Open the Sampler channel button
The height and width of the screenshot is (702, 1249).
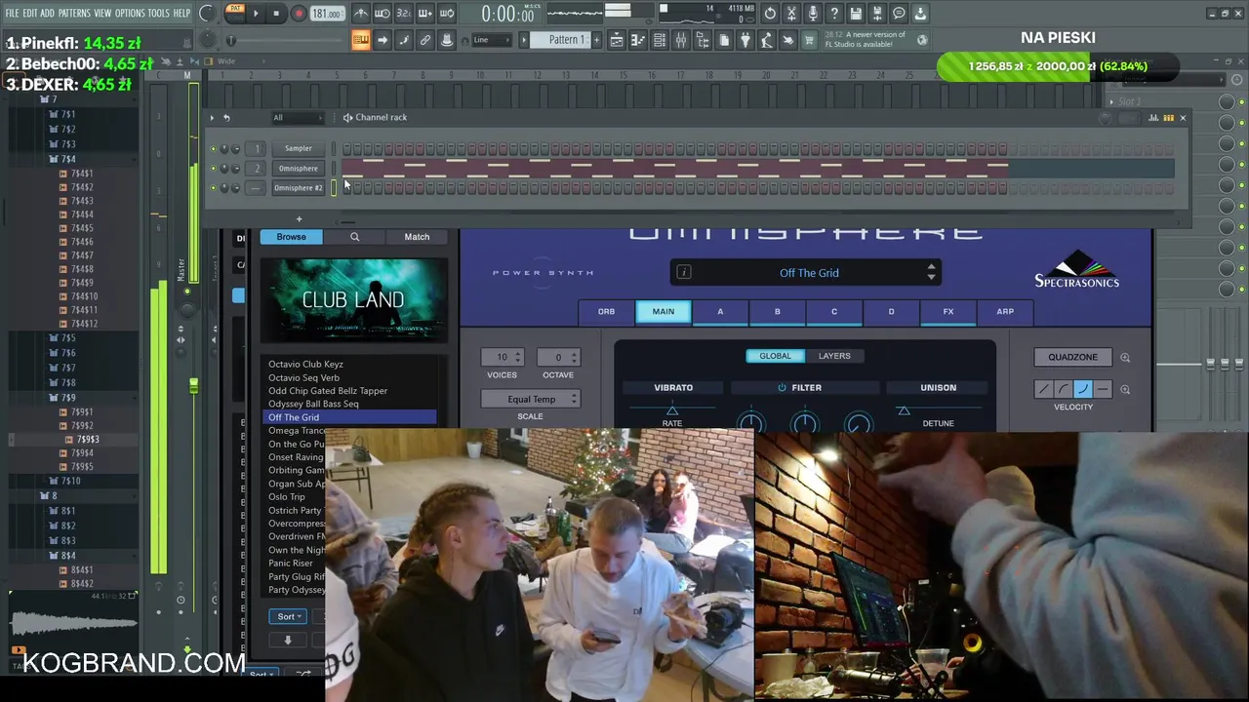tap(298, 148)
